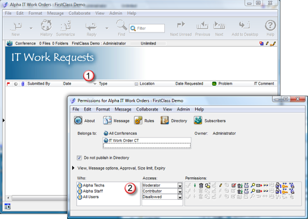Open Access dropdown for Alpha Staff (Contributor)
This screenshot has width=308, height=219.
tap(180, 191)
